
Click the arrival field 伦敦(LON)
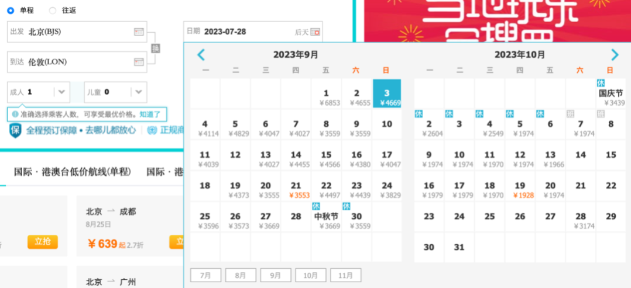tap(77, 62)
